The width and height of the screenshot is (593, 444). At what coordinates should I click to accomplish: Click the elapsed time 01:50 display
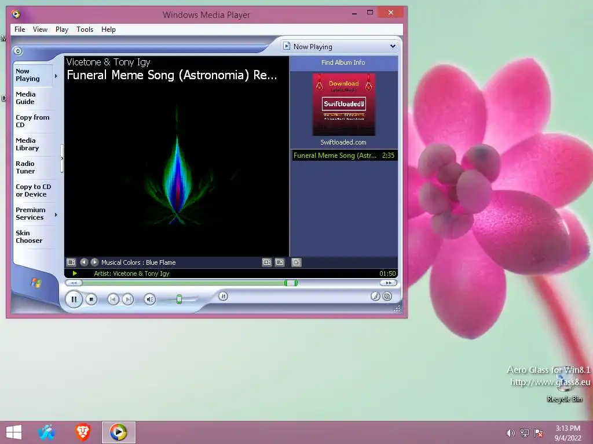(x=387, y=273)
